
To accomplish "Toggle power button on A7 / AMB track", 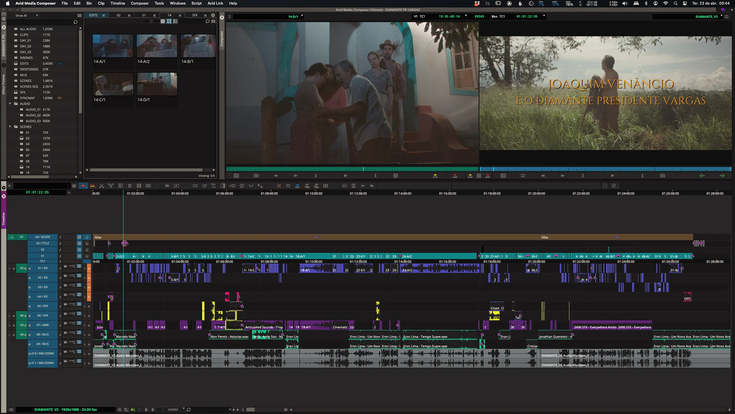I will 79,323.
